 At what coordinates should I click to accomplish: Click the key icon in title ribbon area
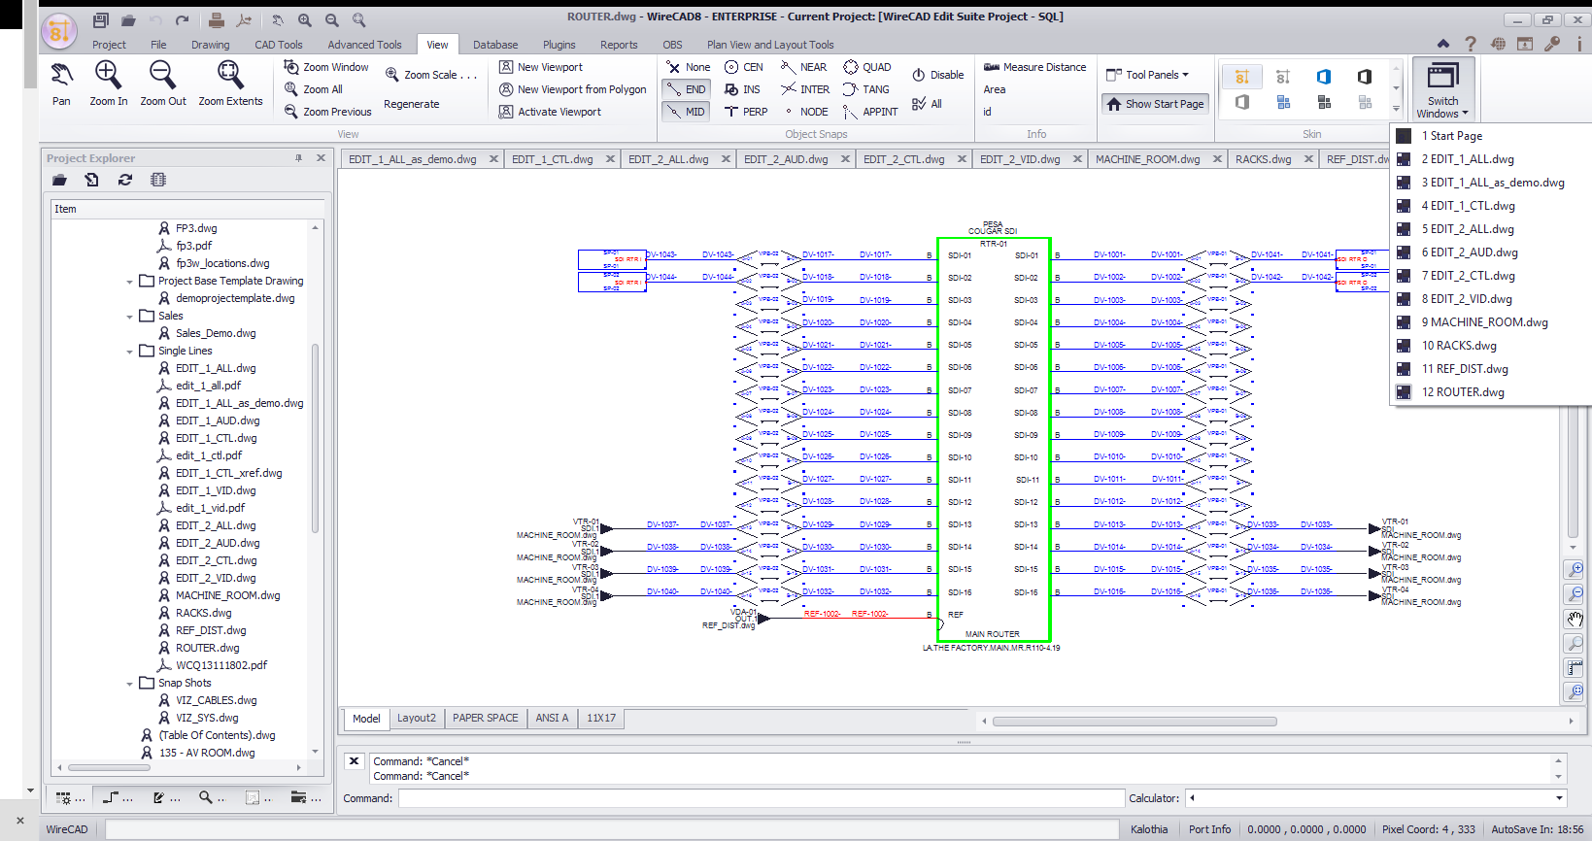[x=1552, y=44]
